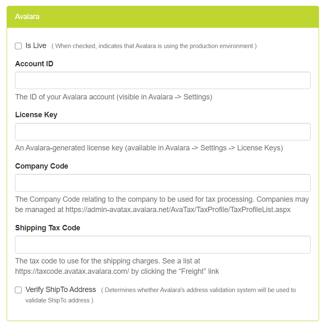Viewport: 324px width, 326px height.
Task: Click the Is Live label text
Action: pyautogui.click(x=36, y=46)
